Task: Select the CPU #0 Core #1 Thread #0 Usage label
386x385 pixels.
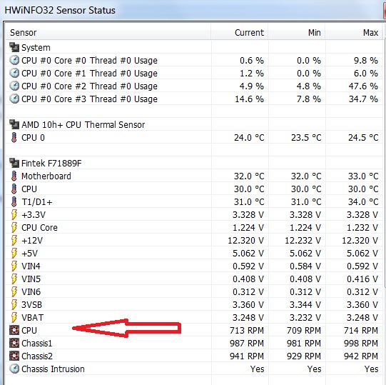Action: tap(89, 73)
